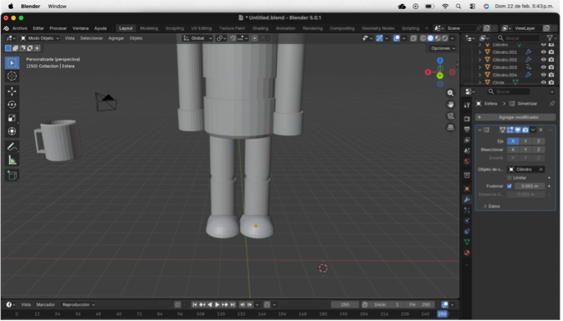Image resolution: width=563 pixels, height=321 pixels.
Task: Open the Global transform orientation dropdown
Action: [x=198, y=38]
